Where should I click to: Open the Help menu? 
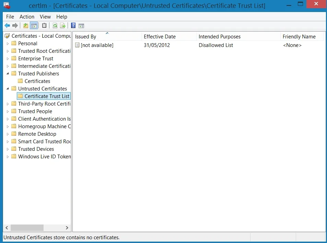[x=62, y=17]
